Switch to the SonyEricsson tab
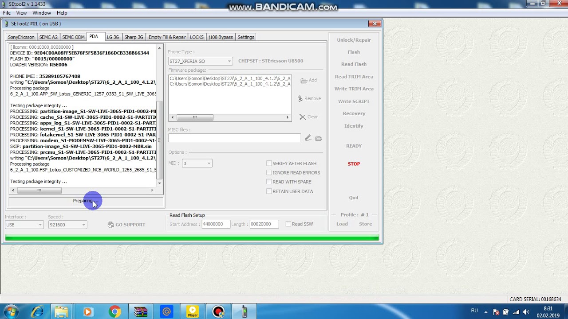This screenshot has width=568, height=319. (x=21, y=37)
